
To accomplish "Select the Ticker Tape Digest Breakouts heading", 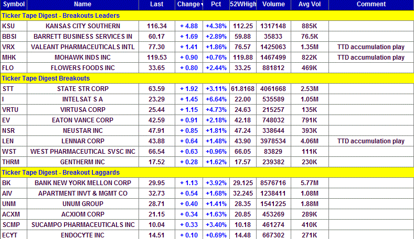I will (207, 78).
